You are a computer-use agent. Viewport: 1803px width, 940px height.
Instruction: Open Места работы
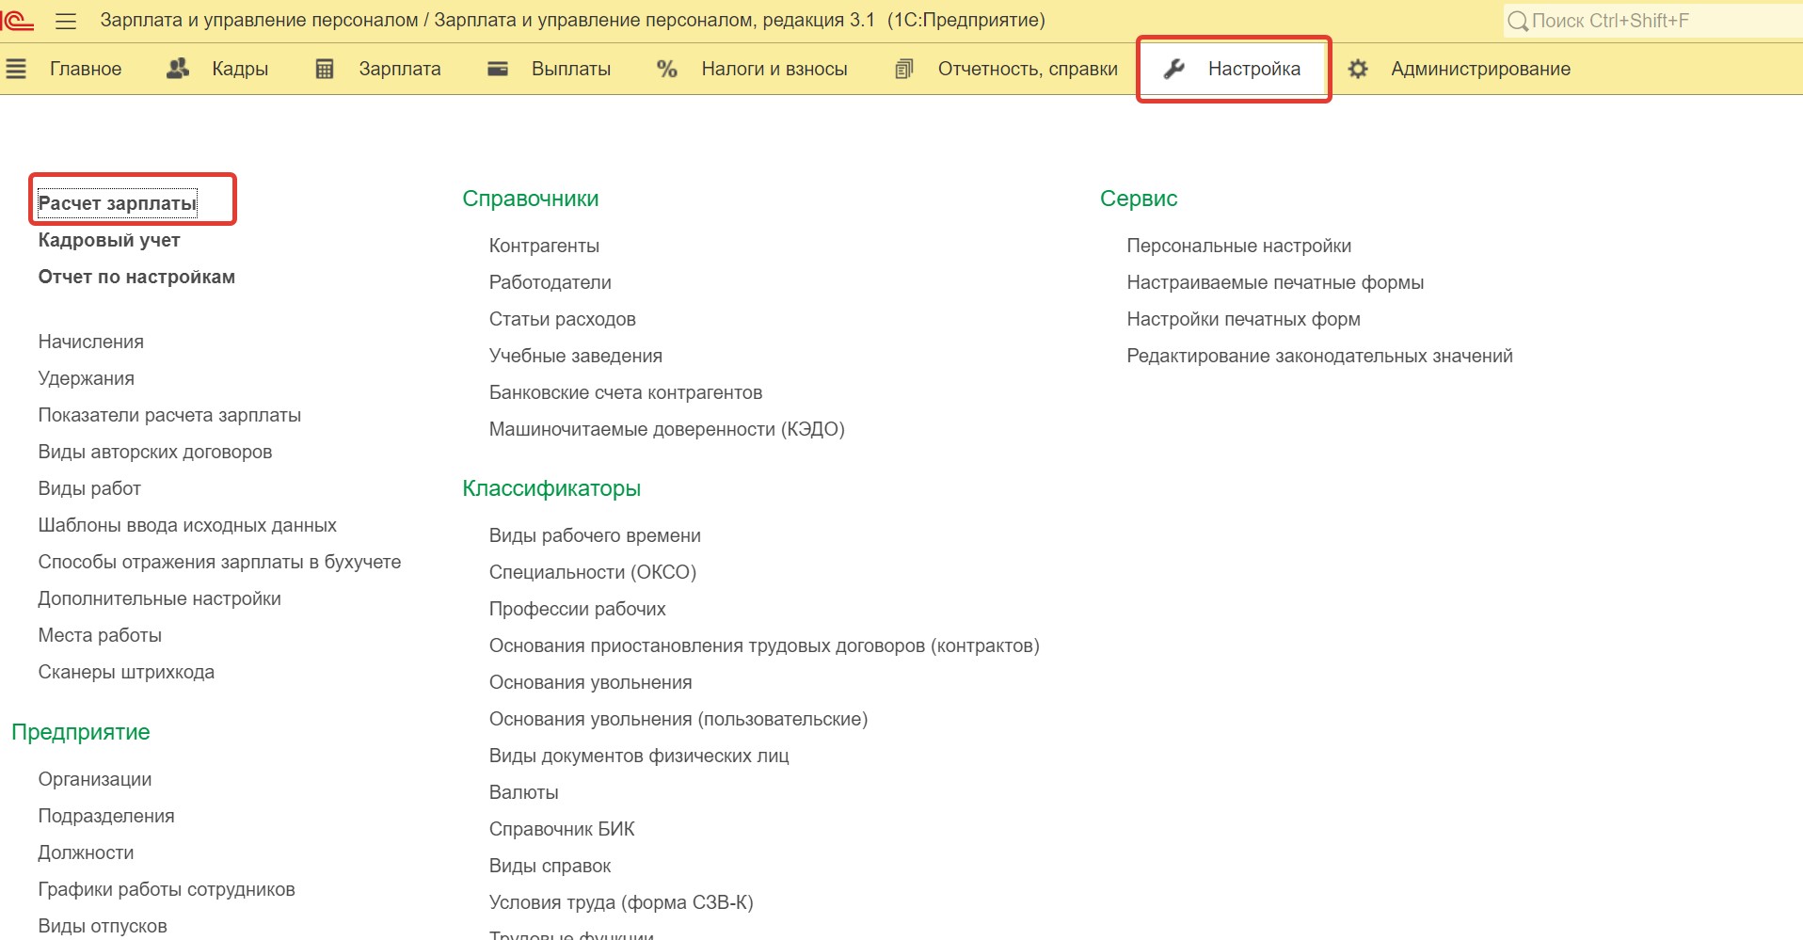[x=100, y=635]
